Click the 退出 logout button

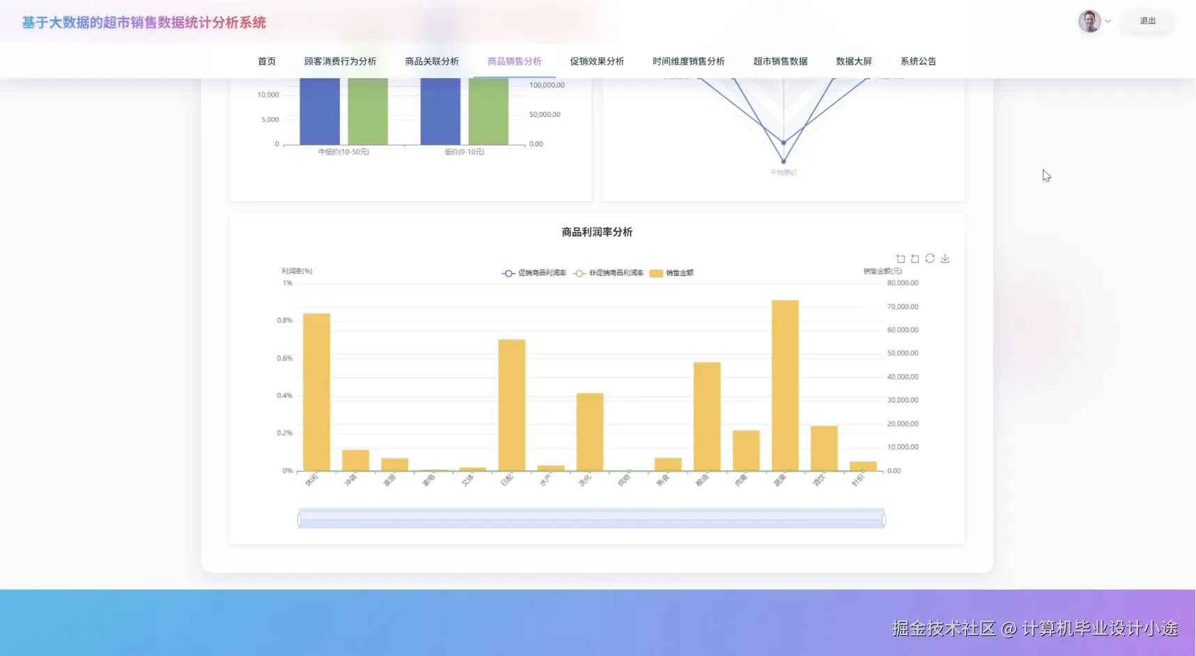coord(1147,21)
